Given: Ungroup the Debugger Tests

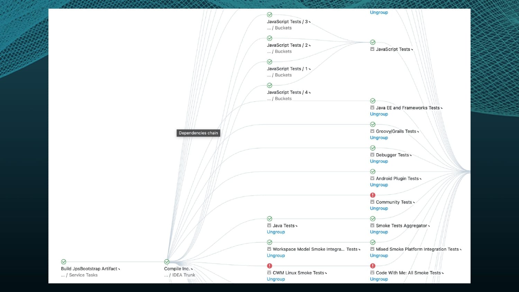Looking at the screenshot, I should [x=379, y=161].
